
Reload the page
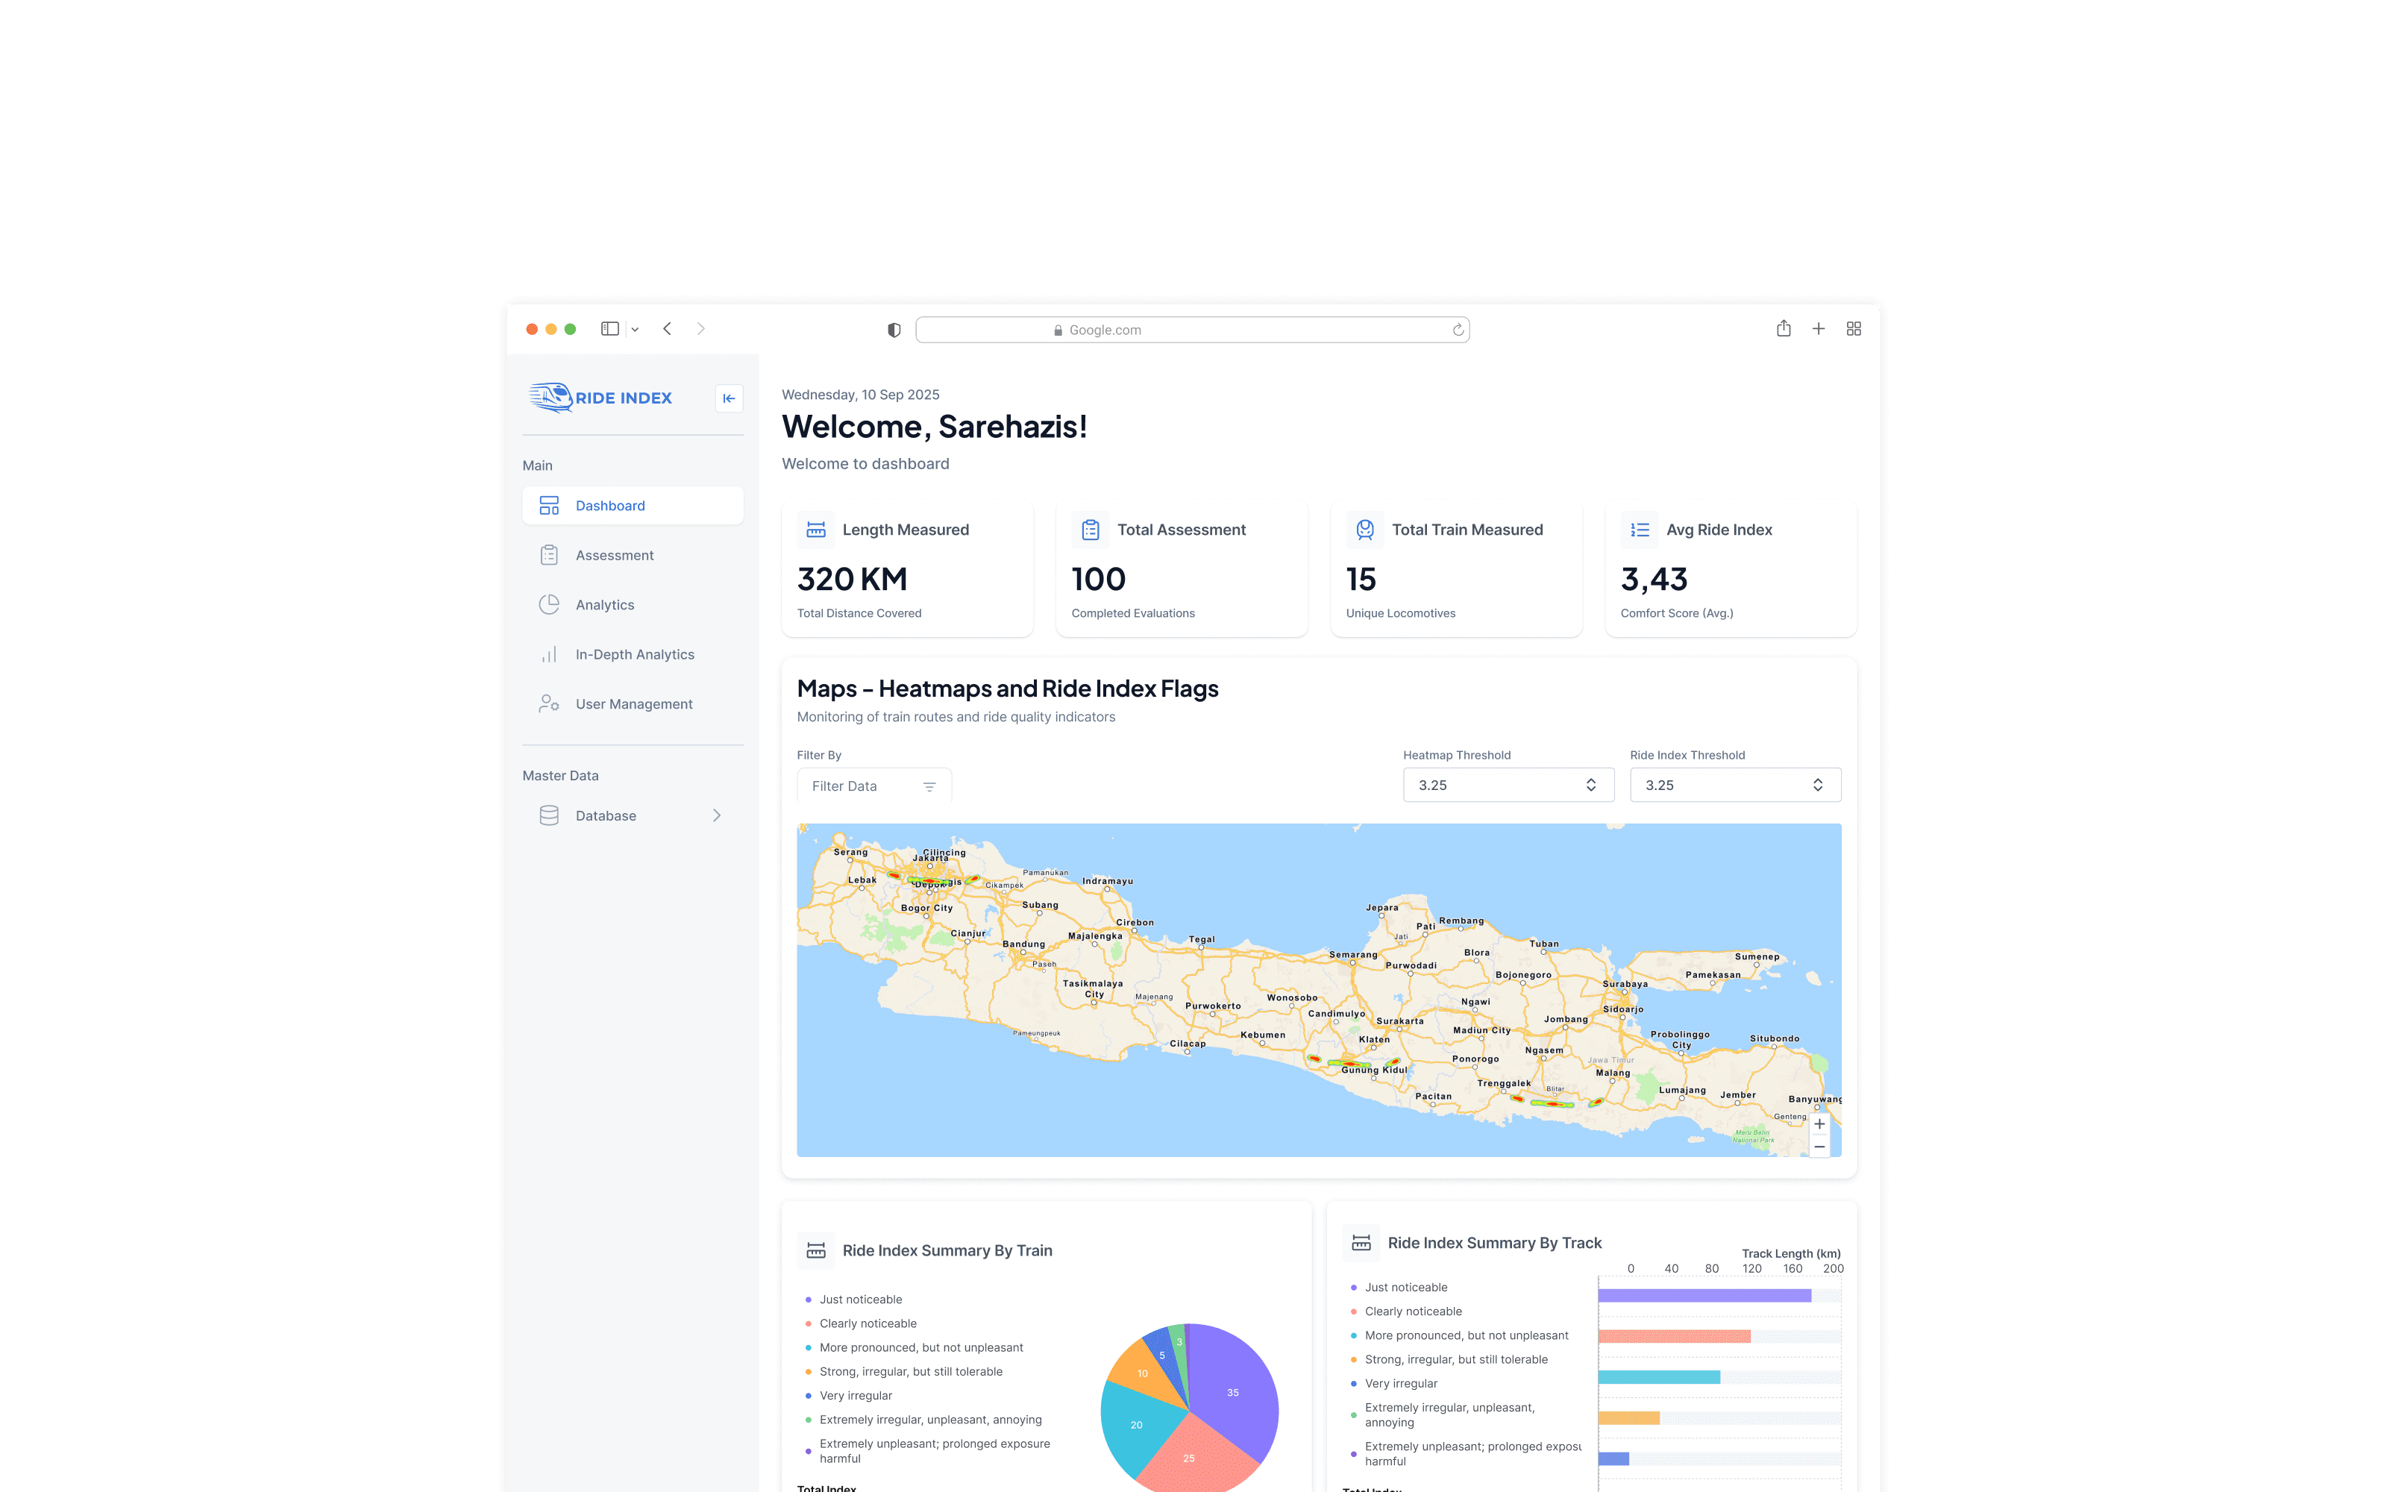(1458, 330)
